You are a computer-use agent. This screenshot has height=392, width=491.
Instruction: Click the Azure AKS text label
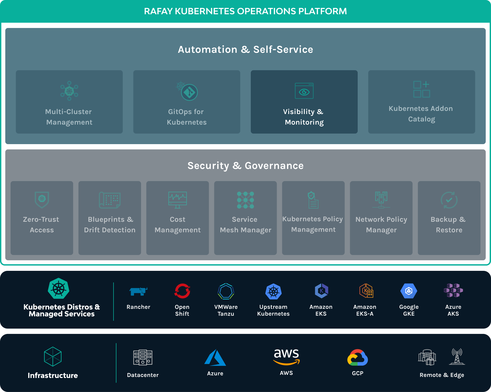[x=453, y=310]
